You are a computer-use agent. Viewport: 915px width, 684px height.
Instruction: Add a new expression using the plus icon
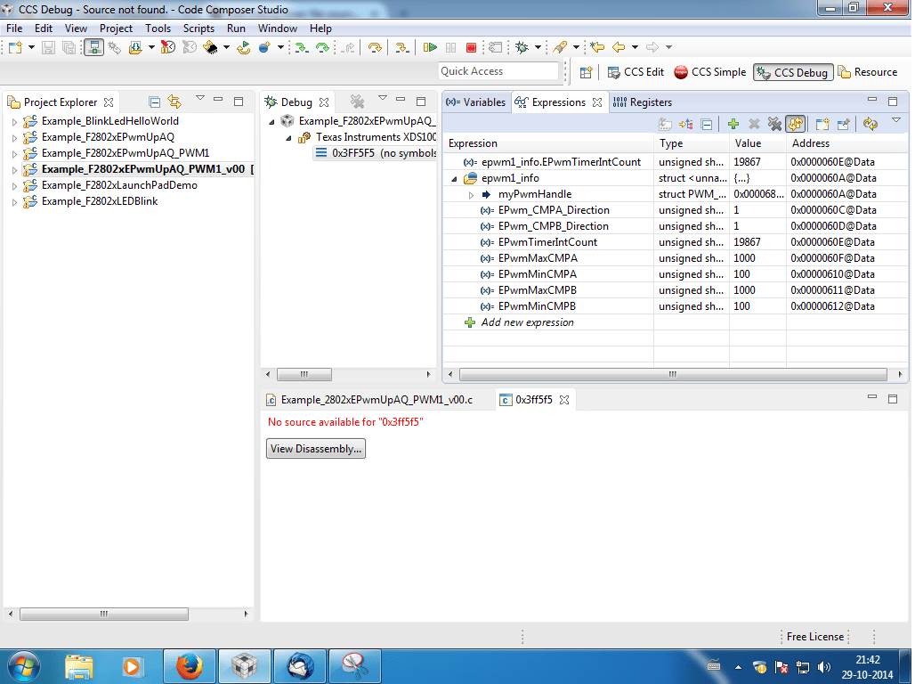(733, 124)
